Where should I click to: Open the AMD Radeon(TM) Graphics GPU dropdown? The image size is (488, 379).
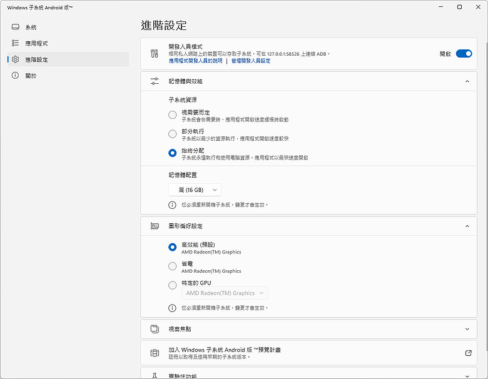pyautogui.click(x=225, y=293)
